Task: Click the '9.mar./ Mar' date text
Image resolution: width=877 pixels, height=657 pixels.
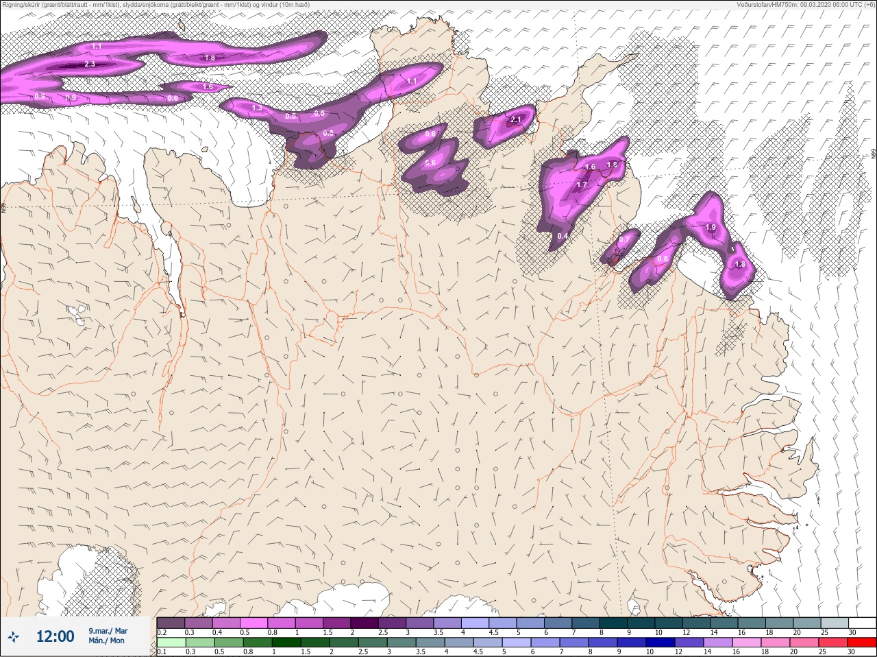Action: click(x=108, y=630)
